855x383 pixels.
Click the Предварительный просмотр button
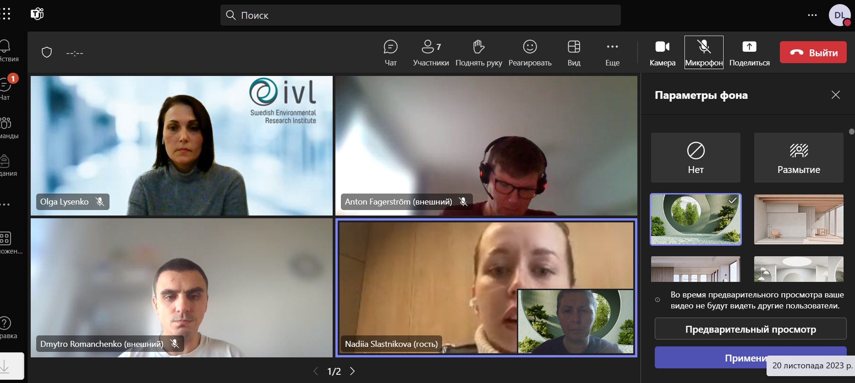click(751, 329)
